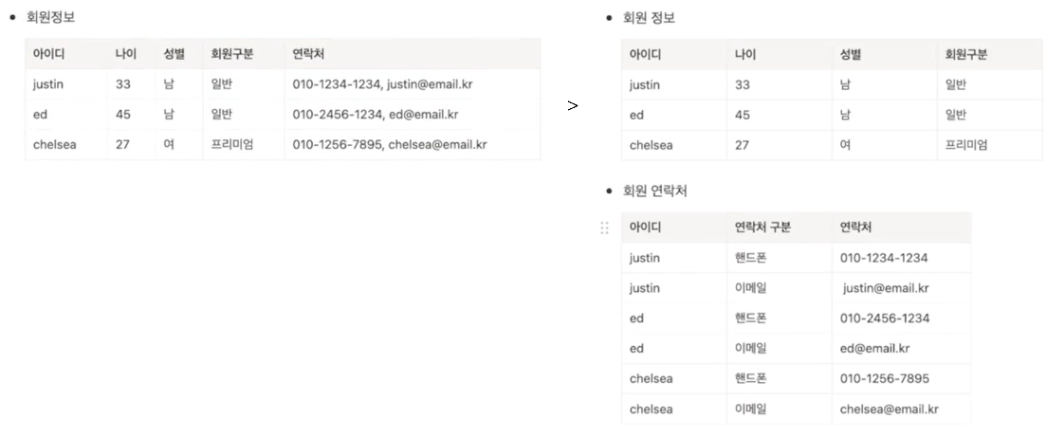Select the justin@email.kr cell
The image size is (1047, 437).
pyautogui.click(x=902, y=288)
